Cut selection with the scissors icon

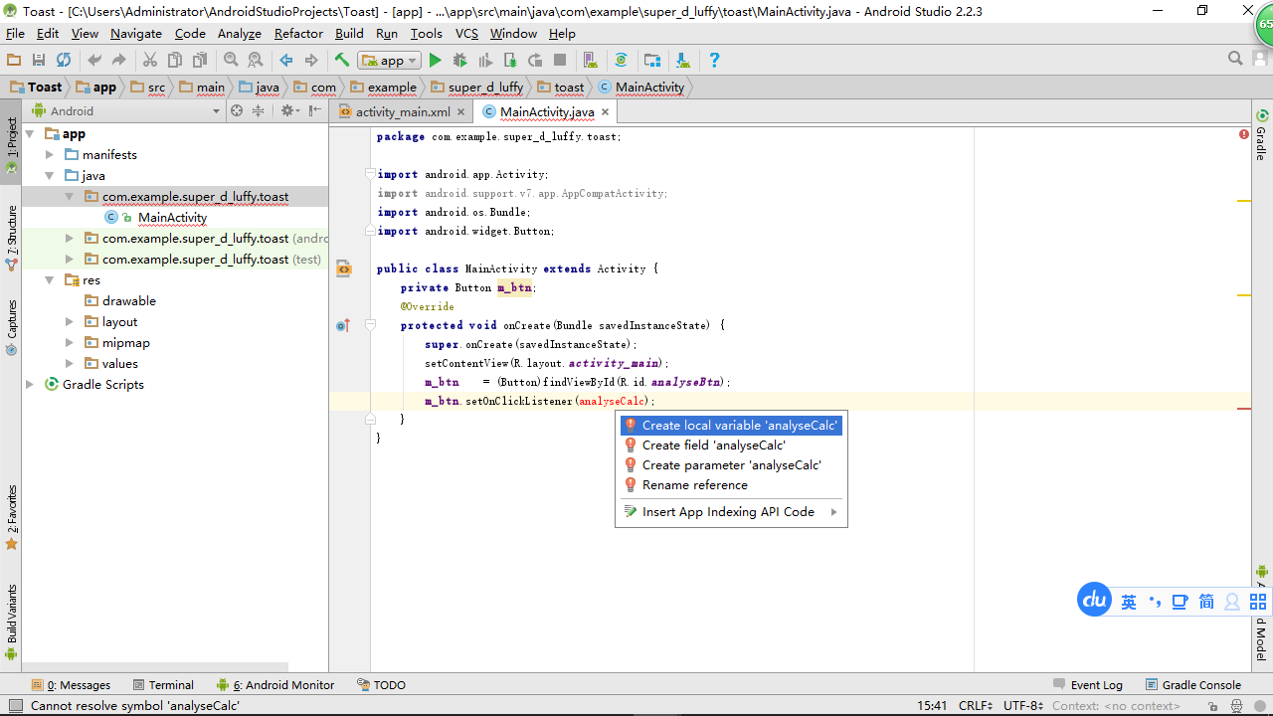pyautogui.click(x=150, y=60)
